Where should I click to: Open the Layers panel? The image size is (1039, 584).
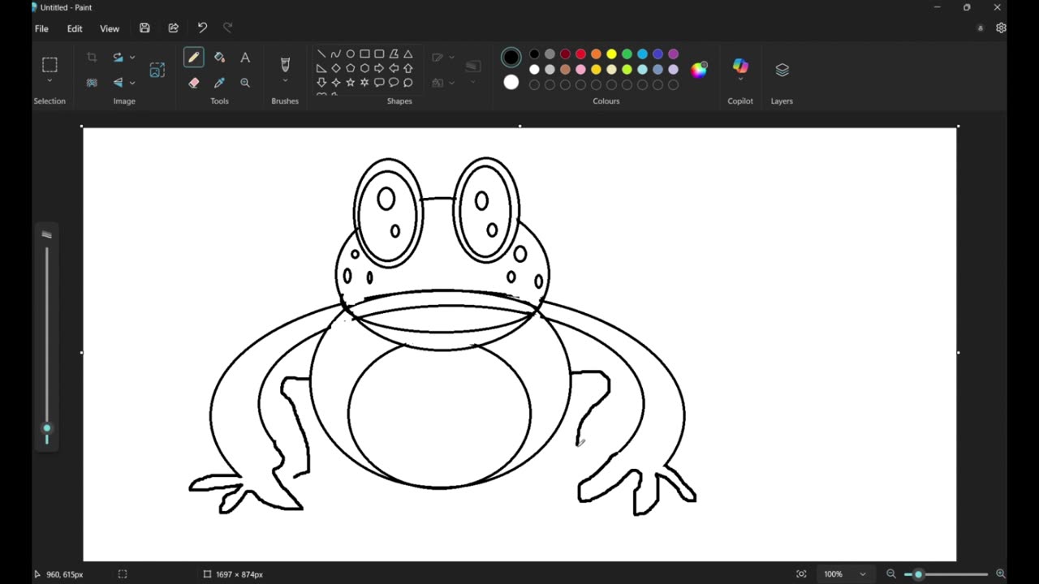[782, 71]
